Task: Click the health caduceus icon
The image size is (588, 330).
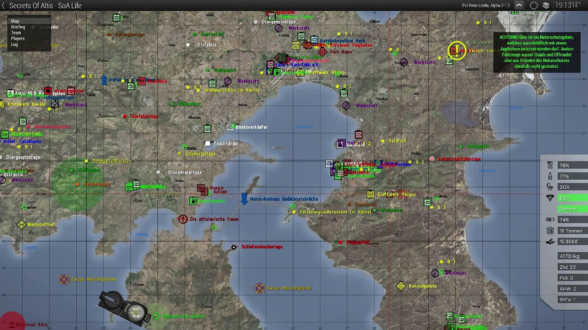Action: pyautogui.click(x=550, y=198)
